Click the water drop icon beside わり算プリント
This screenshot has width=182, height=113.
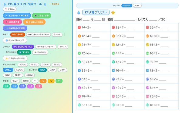[x=79, y=12]
